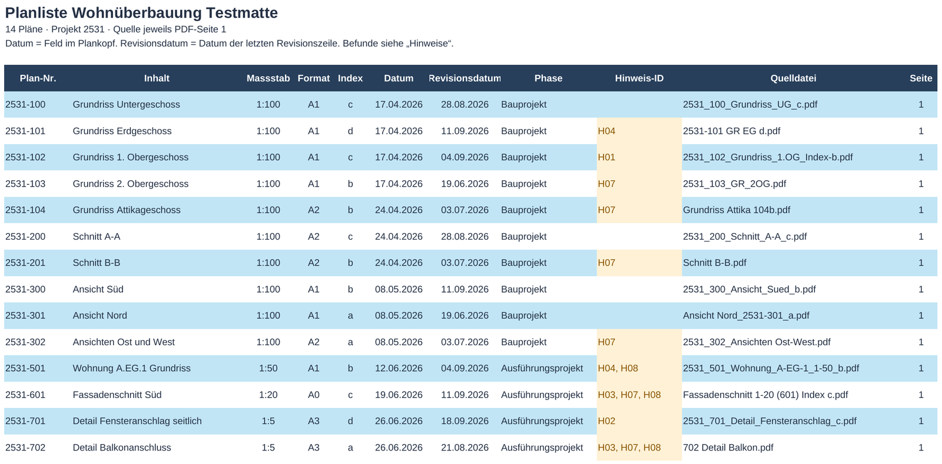Click file 2531_100_Grundriss_UG_c.pdf
Screen dimensions: 942x464
pyautogui.click(x=750, y=105)
